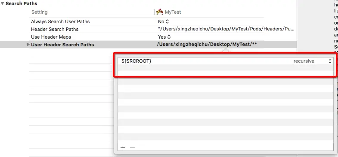
Task: Click the MyTest target Xcode icon
Action: (160, 12)
